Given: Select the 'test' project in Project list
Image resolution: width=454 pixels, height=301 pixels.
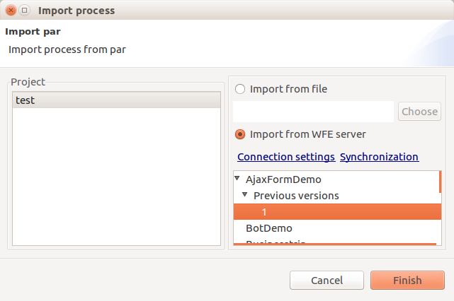Looking at the screenshot, I should click(25, 100).
